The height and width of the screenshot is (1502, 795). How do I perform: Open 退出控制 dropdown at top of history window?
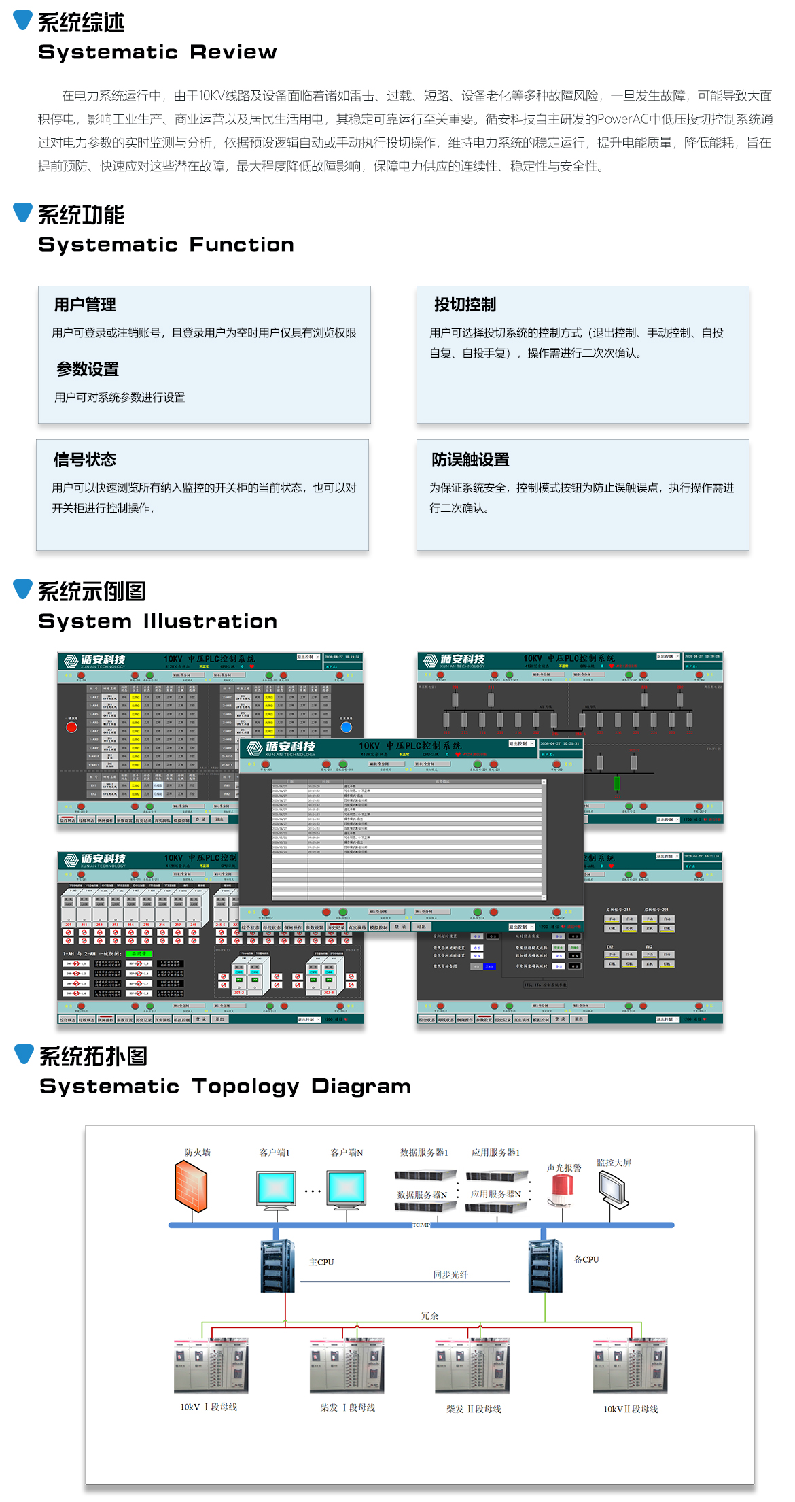[x=522, y=744]
